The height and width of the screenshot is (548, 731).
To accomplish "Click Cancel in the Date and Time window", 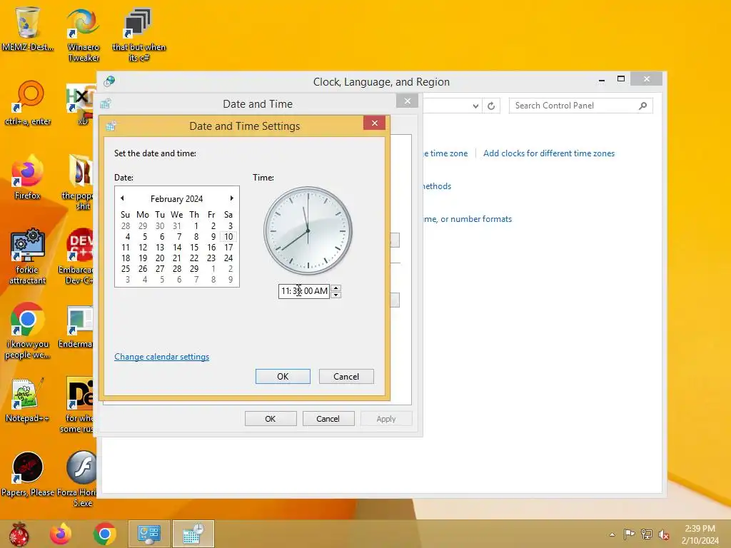I will click(328, 419).
